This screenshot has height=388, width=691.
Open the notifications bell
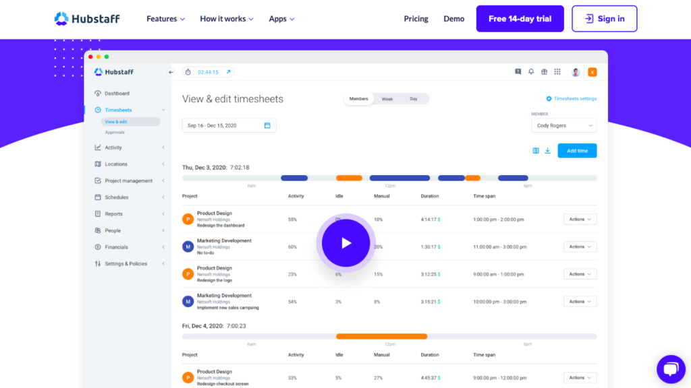tap(531, 71)
